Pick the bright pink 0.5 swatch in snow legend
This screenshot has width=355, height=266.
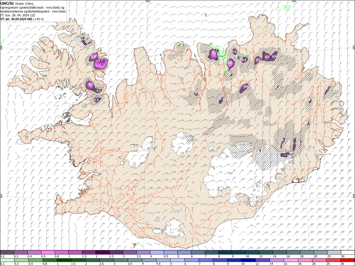48,252
